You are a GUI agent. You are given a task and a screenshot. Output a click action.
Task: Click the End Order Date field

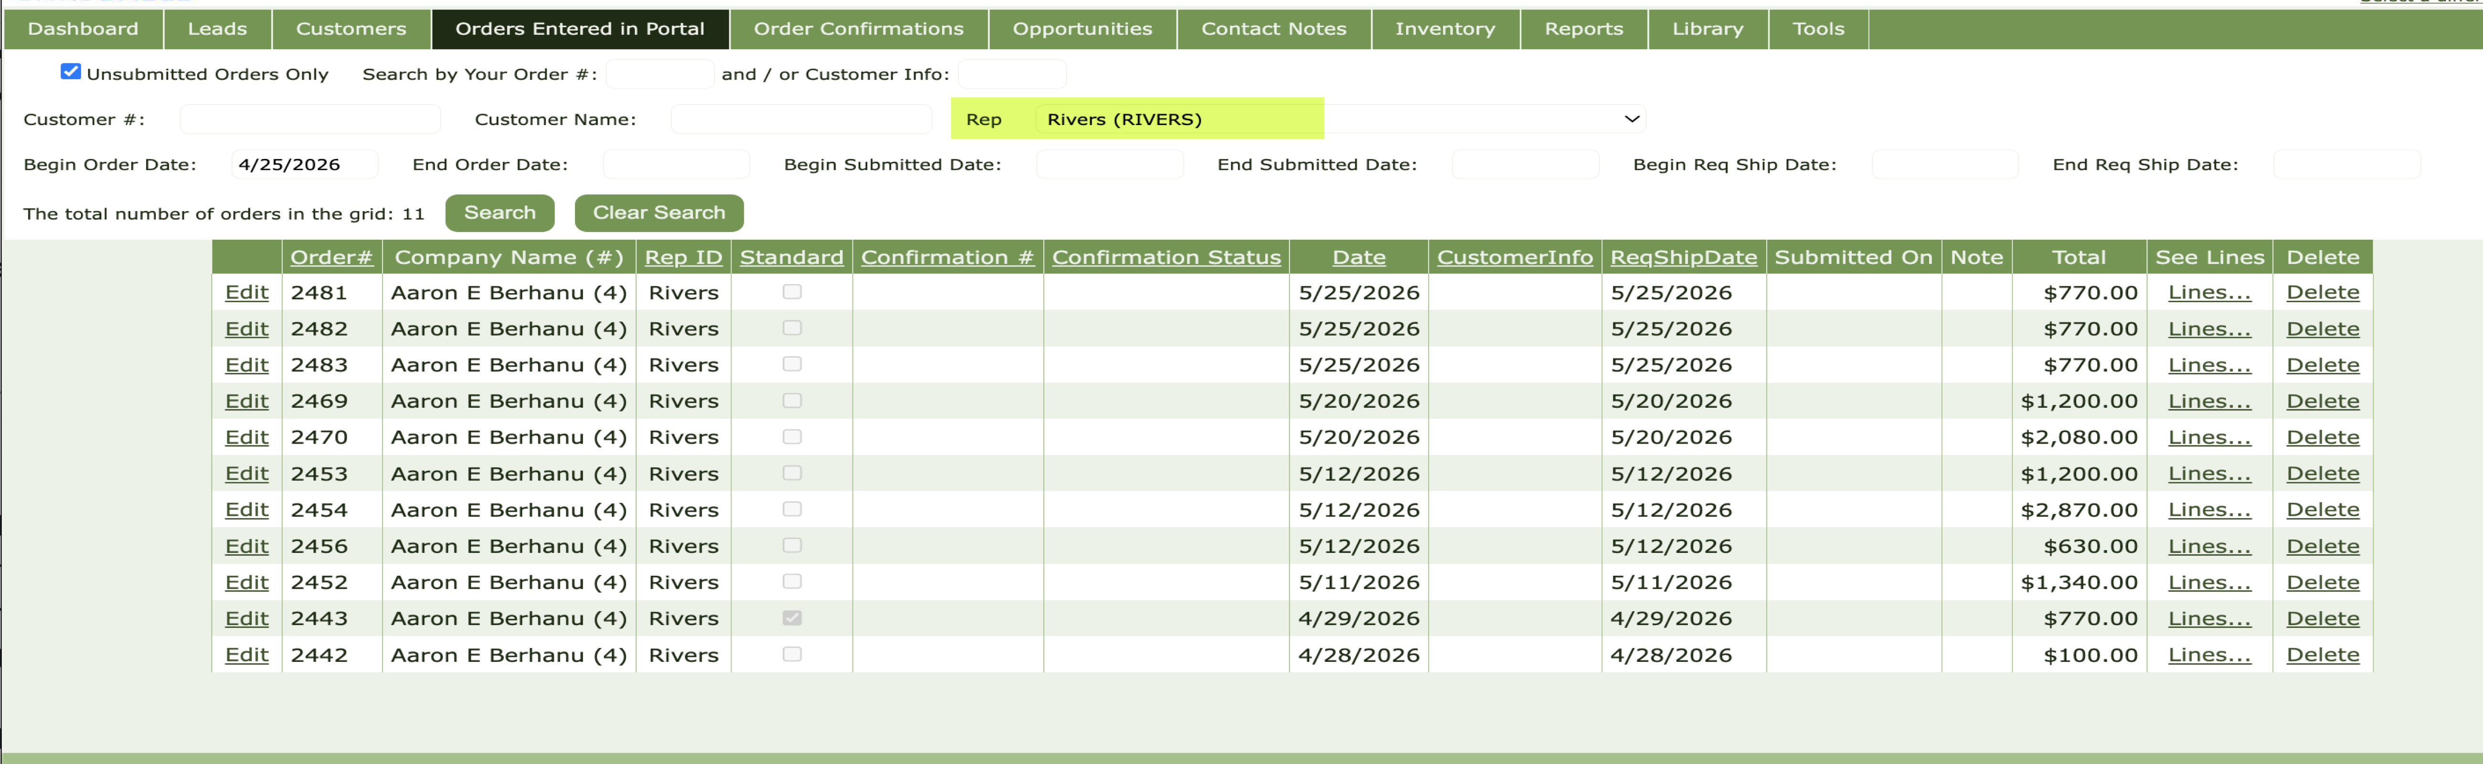[x=676, y=165]
